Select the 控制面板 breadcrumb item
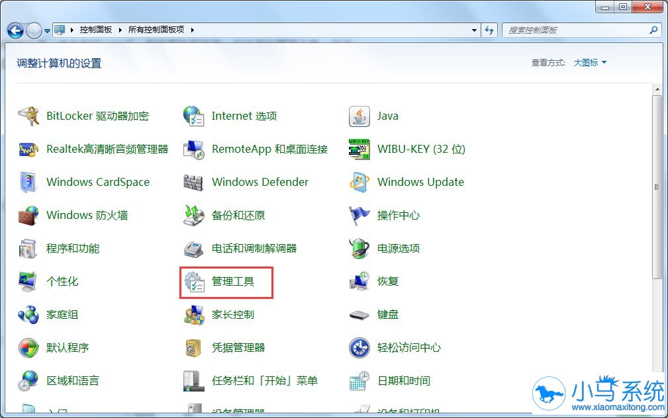 96,30
